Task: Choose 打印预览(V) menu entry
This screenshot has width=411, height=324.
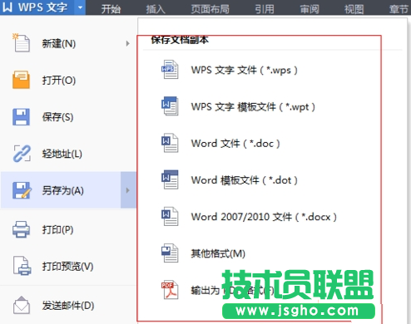Action: [x=68, y=266]
